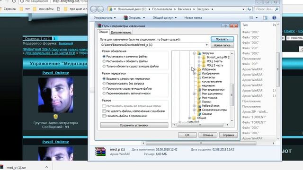Select Переименовывать автоматически option
Image resolution: width=303 pixels, height=170 pixels.
[x=104, y=93]
